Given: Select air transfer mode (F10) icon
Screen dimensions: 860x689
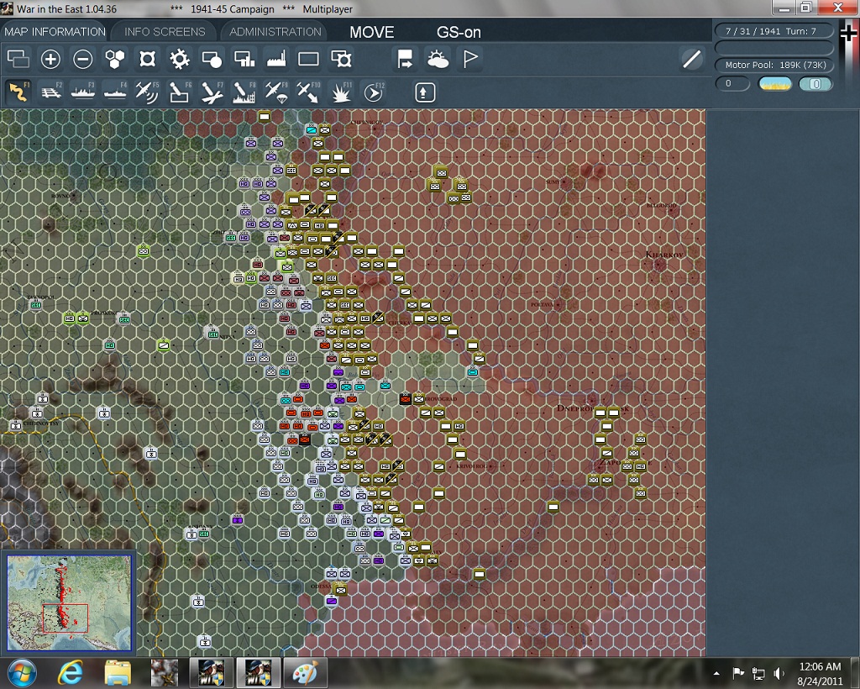Looking at the screenshot, I should coord(308,92).
